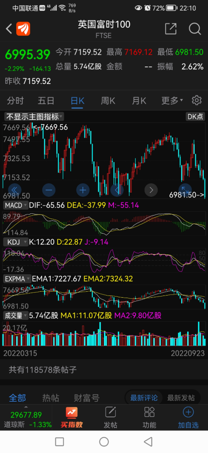
Task: Toggle the DK点 button
Action: pos(195,117)
